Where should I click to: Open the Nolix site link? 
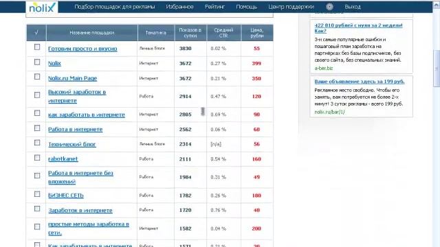tap(54, 63)
